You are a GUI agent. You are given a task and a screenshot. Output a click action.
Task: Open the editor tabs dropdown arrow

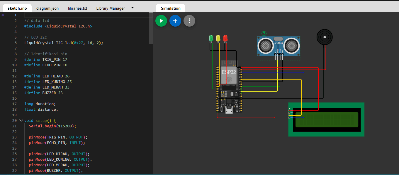point(132,8)
